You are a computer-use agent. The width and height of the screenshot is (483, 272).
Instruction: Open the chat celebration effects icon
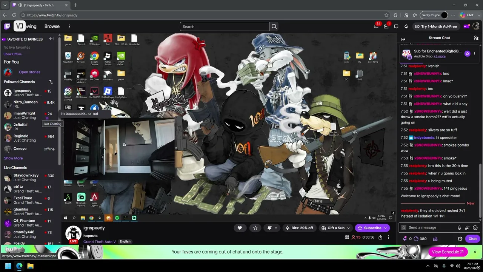[467, 228]
